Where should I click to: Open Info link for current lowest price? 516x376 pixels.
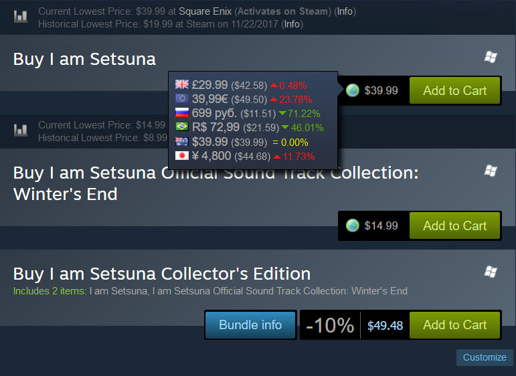click(345, 11)
